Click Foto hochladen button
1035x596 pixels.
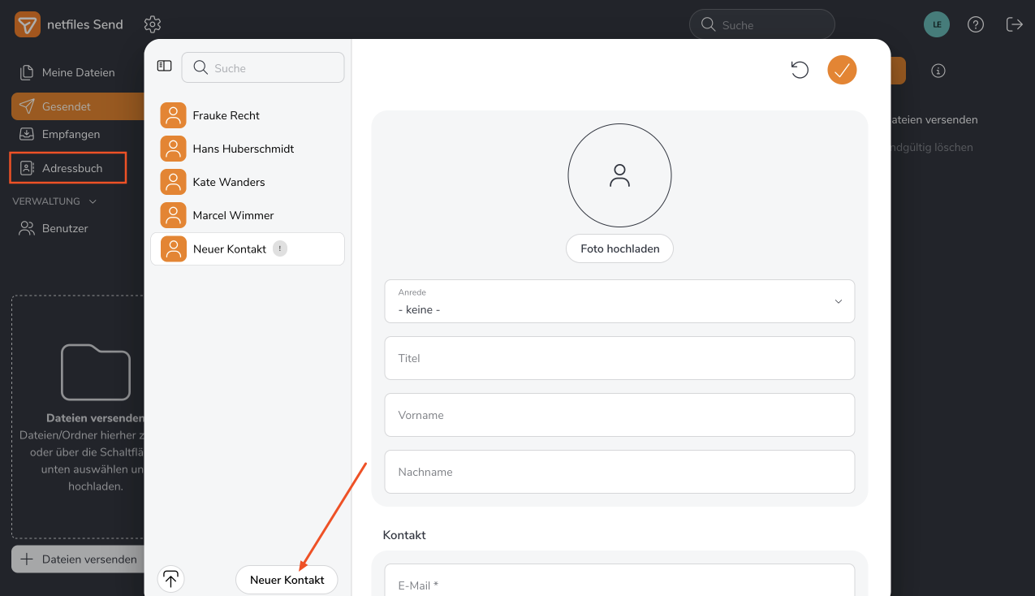pyautogui.click(x=619, y=248)
